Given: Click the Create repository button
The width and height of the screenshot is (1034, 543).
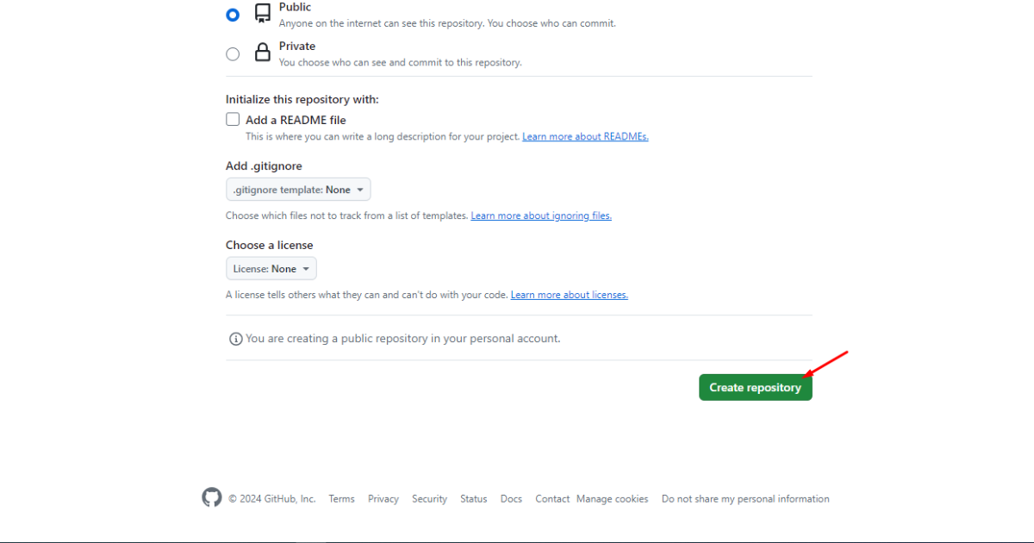Looking at the screenshot, I should [756, 388].
